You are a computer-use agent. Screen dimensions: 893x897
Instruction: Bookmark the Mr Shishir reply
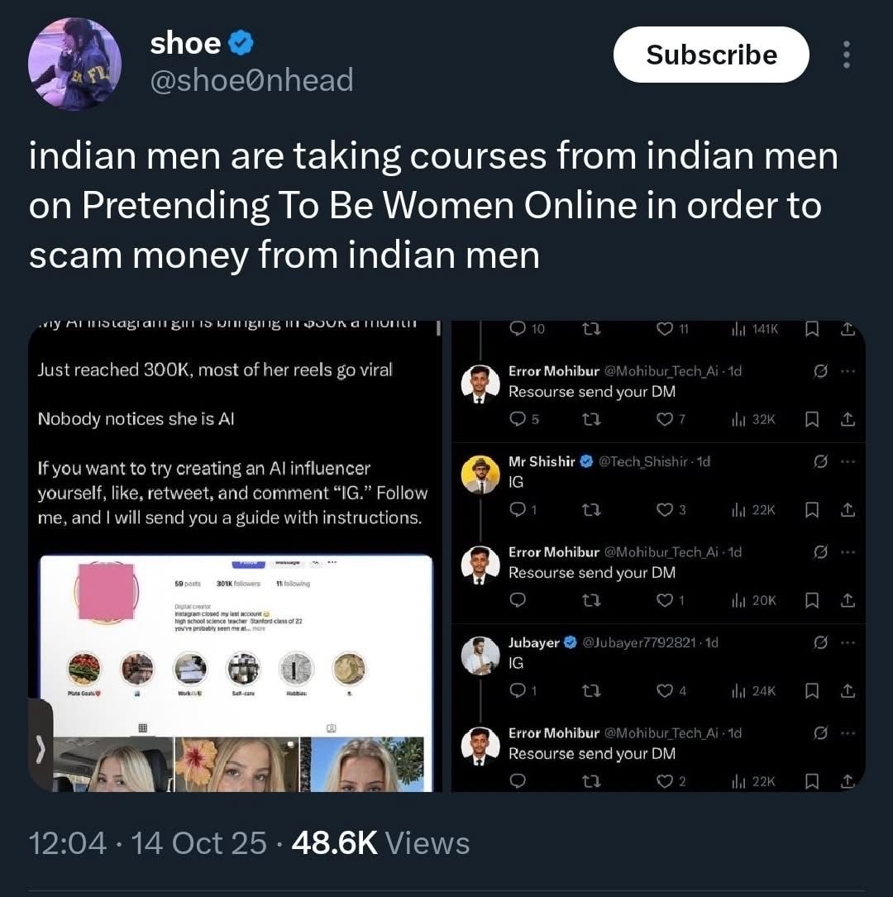pos(811,510)
